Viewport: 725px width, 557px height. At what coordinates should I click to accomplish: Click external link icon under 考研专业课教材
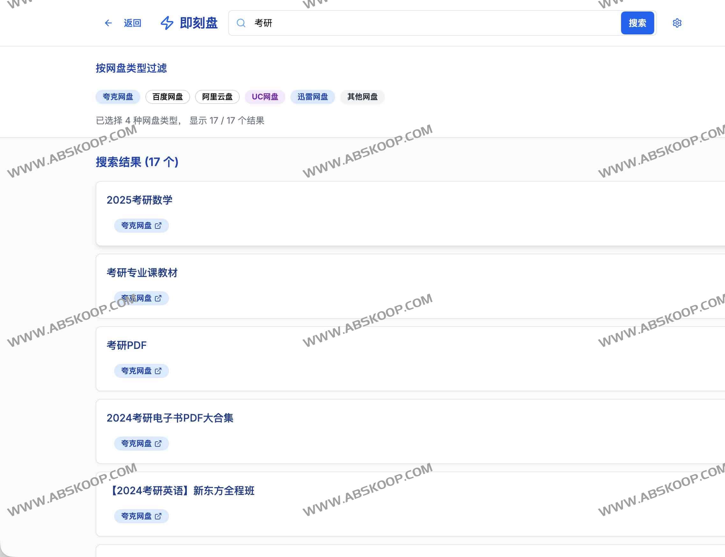(x=158, y=298)
